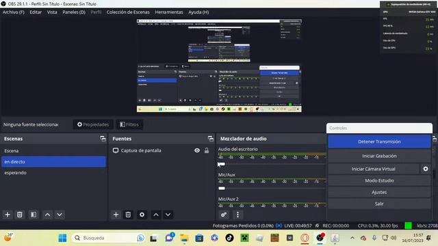This screenshot has height=246, width=438.
Task: Open Filtros for the selected source
Action: [x=129, y=124]
